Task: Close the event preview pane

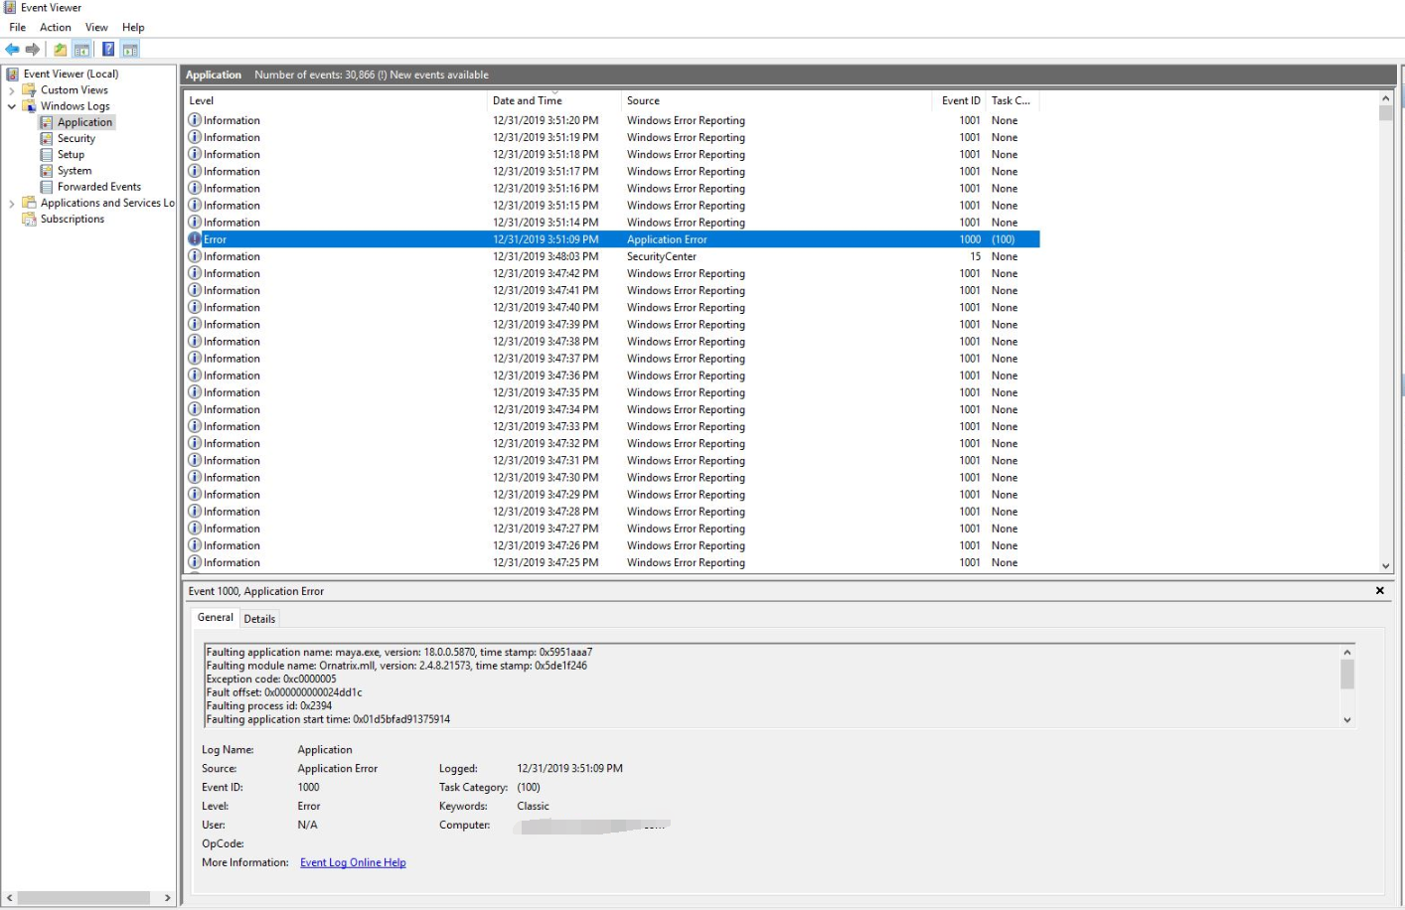Action: 1379,591
